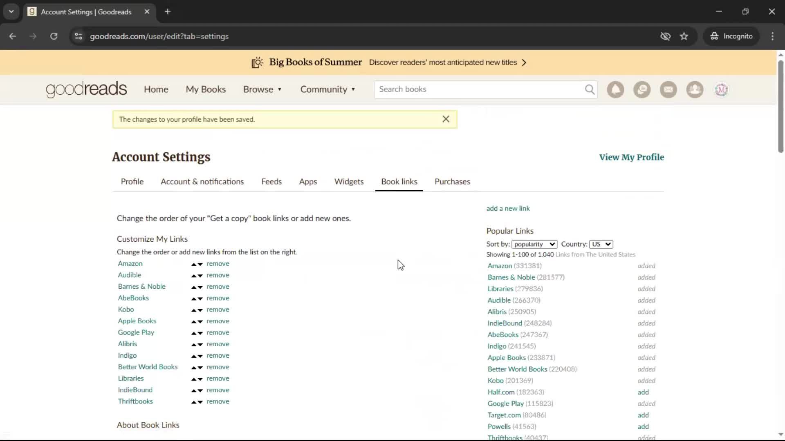Open the friends icon in header

pos(695,89)
